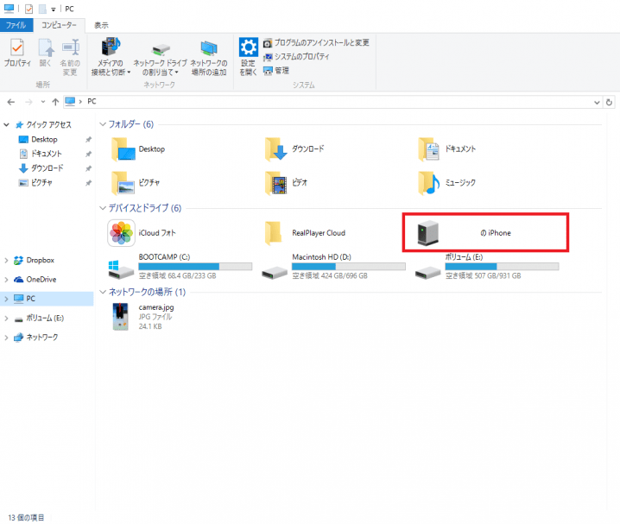Select the コンピューター ribbon tab
Screen dimensions: 620x524
(59, 25)
